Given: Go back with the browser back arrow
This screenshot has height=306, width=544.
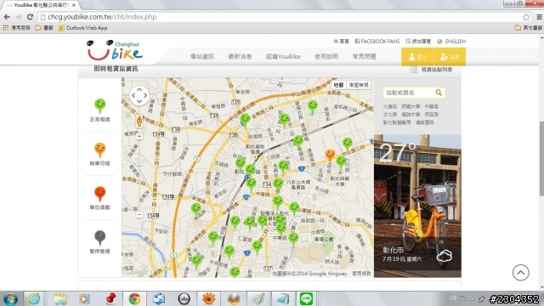Looking at the screenshot, I should pos(7,17).
